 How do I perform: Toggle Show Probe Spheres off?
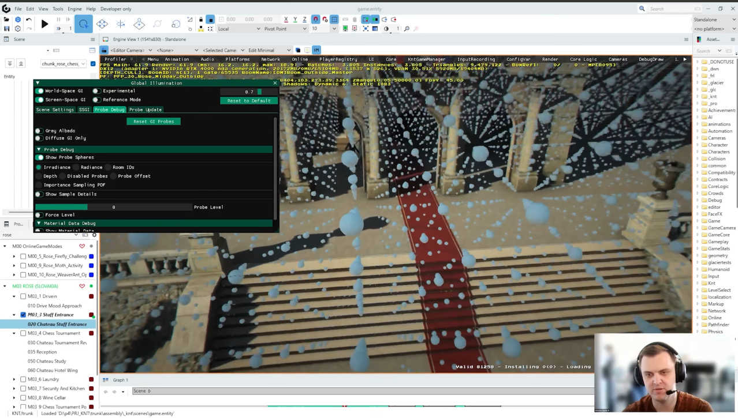tap(39, 157)
